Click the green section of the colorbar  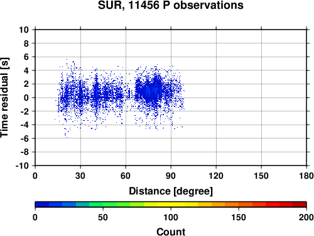pos(103,205)
